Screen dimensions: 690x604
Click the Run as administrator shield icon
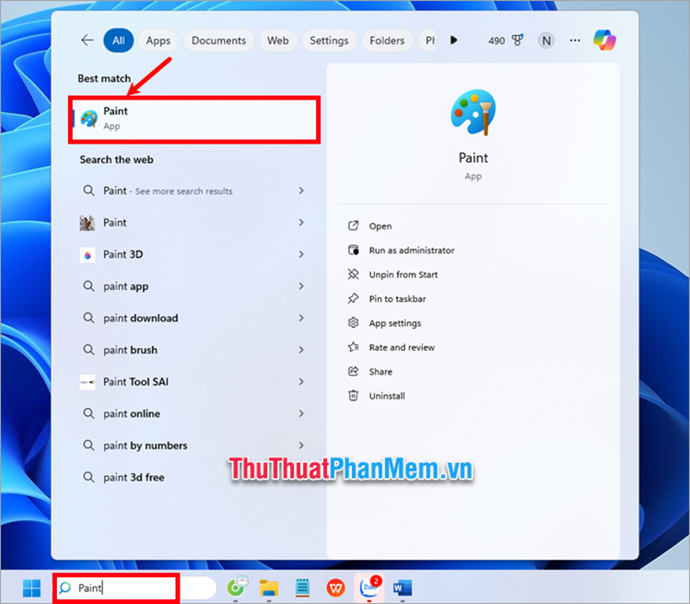(x=354, y=250)
